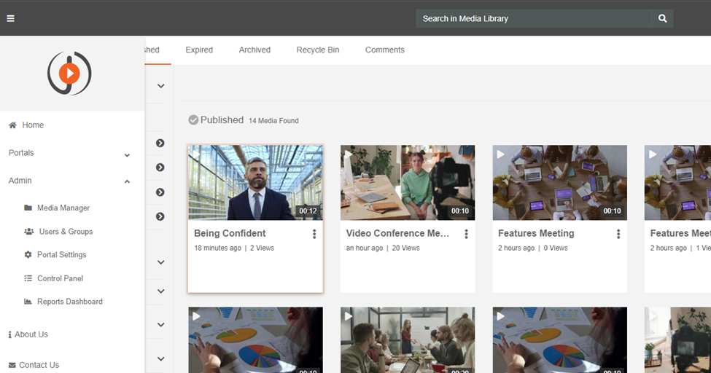Click the hamburger menu icon

point(10,18)
